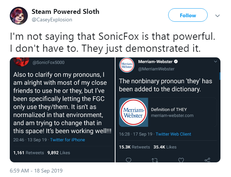Click the Steam Powered Sloth display name

pos(65,12)
